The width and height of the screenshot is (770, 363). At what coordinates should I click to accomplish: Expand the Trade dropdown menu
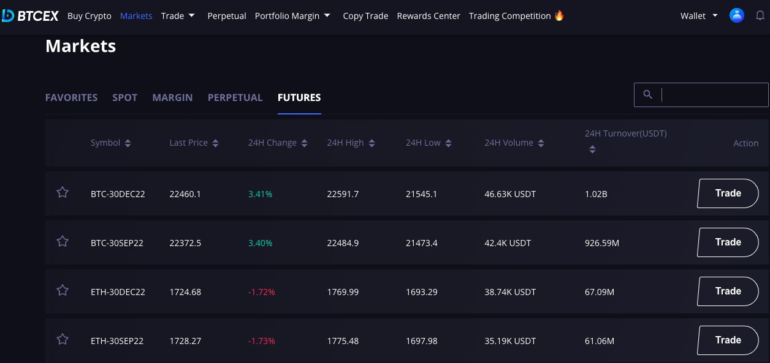pos(178,16)
